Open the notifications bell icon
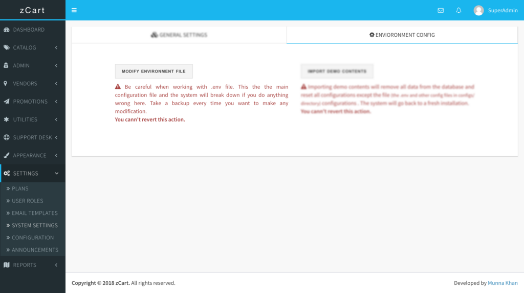 (458, 10)
